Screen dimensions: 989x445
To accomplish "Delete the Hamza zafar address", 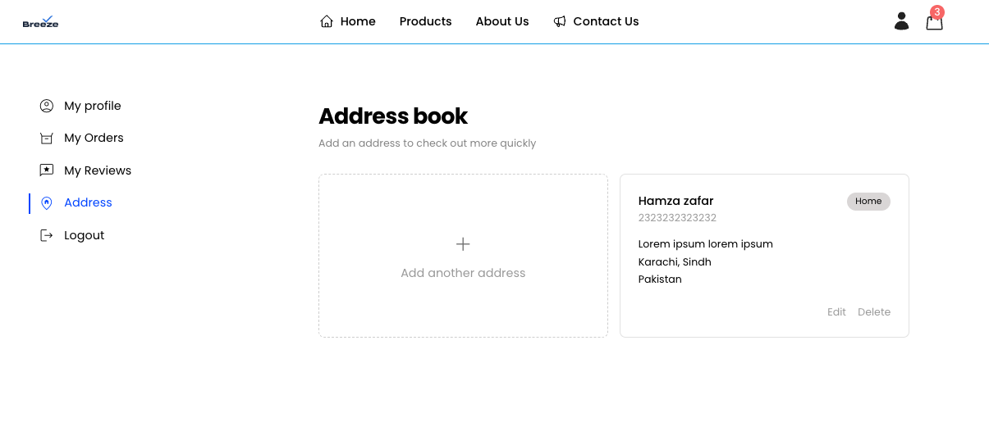I will pyautogui.click(x=874, y=312).
